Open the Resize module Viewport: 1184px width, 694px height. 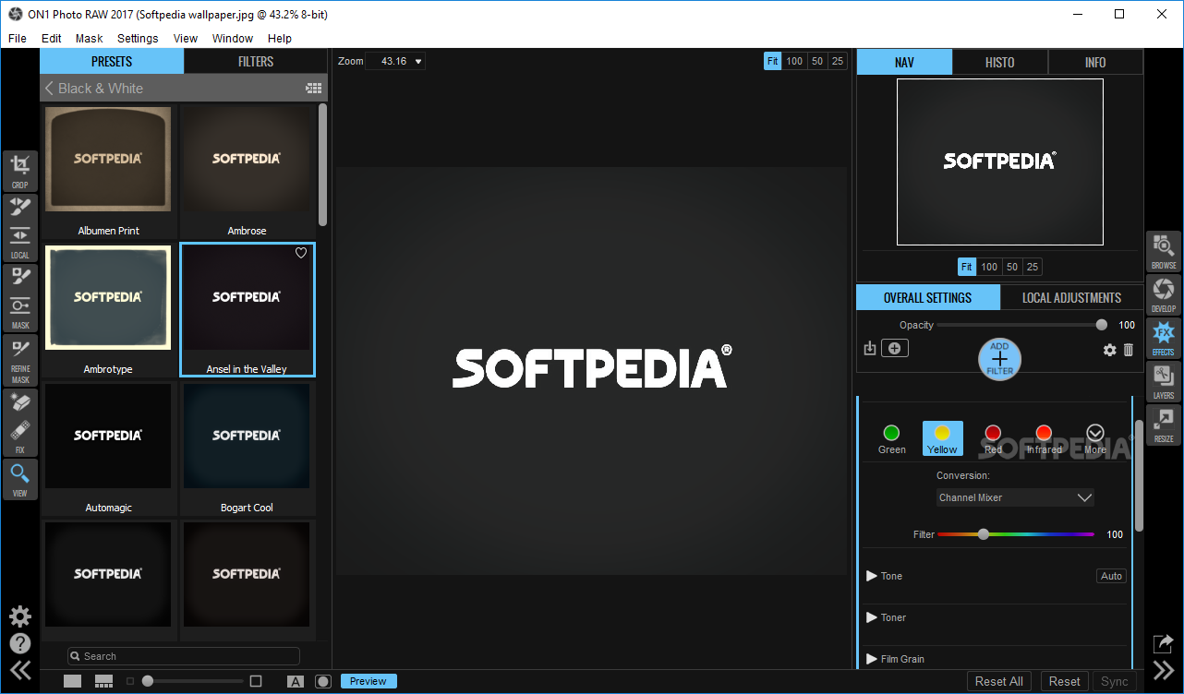(x=1164, y=425)
